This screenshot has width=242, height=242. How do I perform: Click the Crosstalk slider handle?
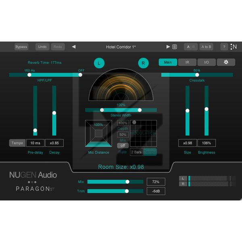pos(197,75)
